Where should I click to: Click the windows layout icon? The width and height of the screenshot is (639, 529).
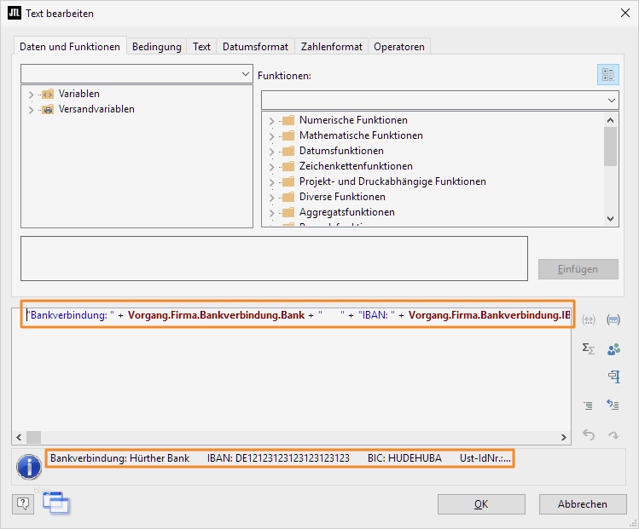click(56, 503)
